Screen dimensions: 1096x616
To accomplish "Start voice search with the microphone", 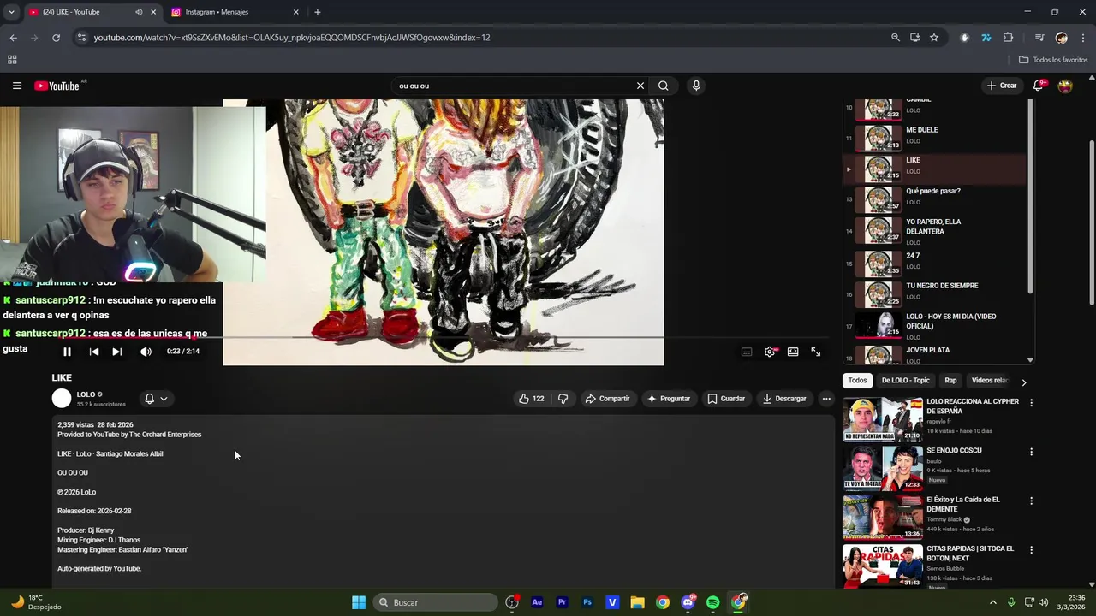I will [x=696, y=86].
